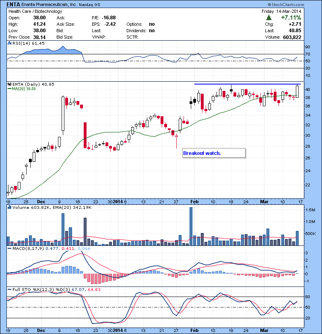The width and height of the screenshot is (322, 334).
Task: Click the Last price 40.85 at top right
Action: click(295, 31)
